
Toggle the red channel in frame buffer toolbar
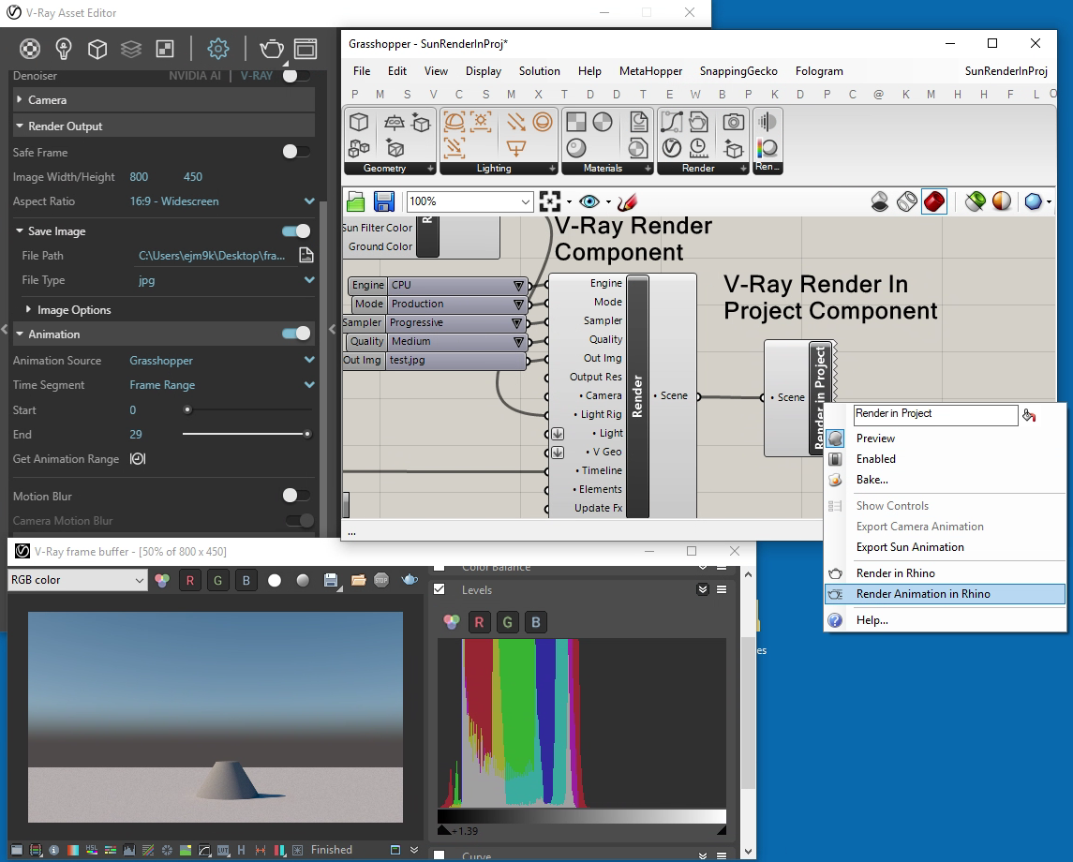pos(189,580)
